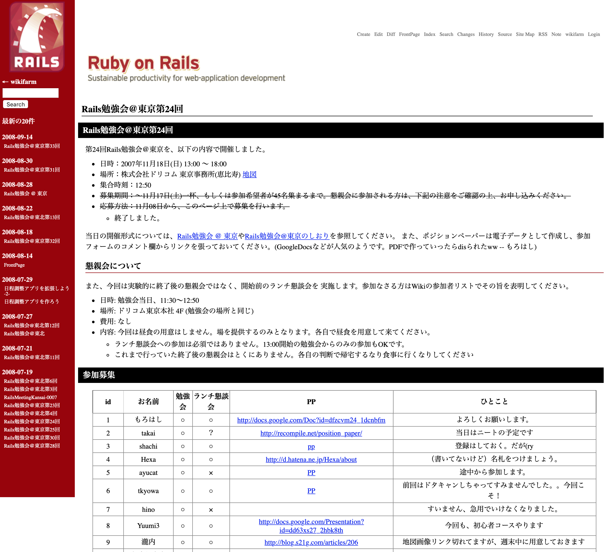Open sidebar link Rails勉強会@東京第25回
The height and width of the screenshot is (552, 610).
click(x=32, y=429)
